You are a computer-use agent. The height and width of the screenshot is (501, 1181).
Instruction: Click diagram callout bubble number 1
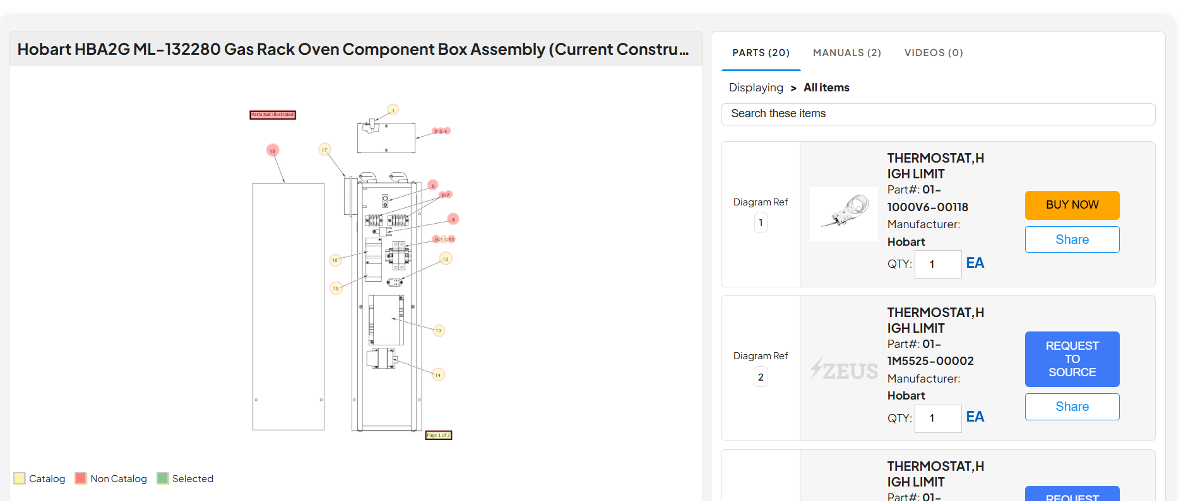[x=393, y=110]
